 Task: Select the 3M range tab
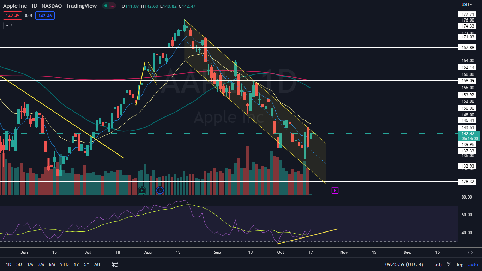pos(41,264)
